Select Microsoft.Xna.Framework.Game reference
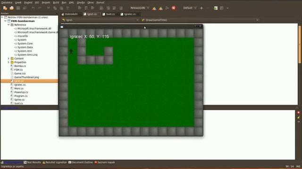This screenshot has height=169, width=302. tap(37, 32)
